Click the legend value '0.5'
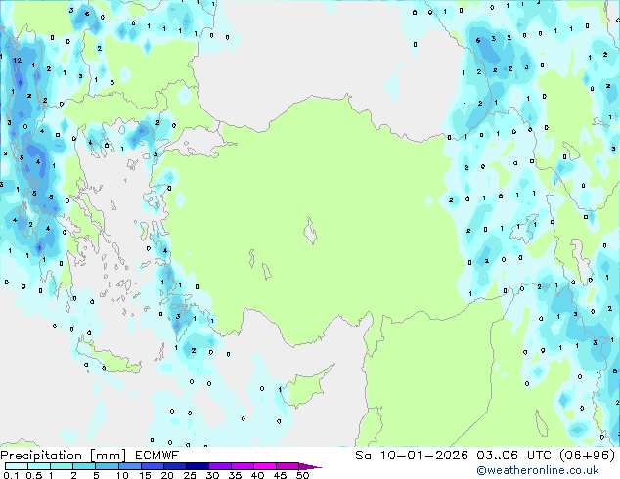The image size is (620, 479). click(34, 475)
